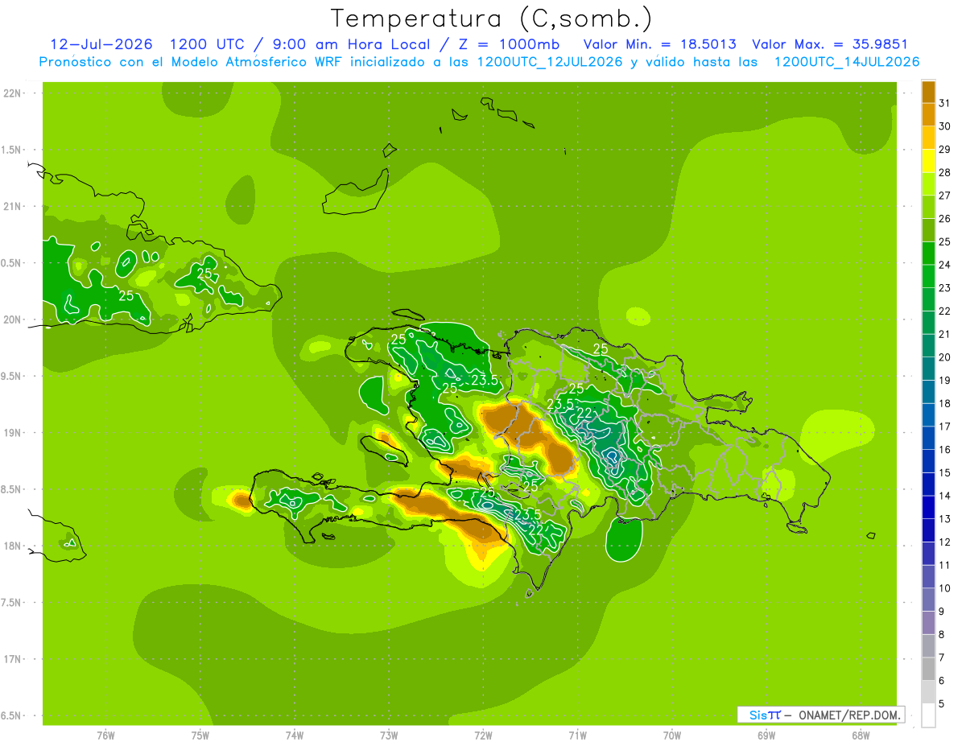Click the "72W" longitude label
The height and width of the screenshot is (746, 966).
(483, 736)
